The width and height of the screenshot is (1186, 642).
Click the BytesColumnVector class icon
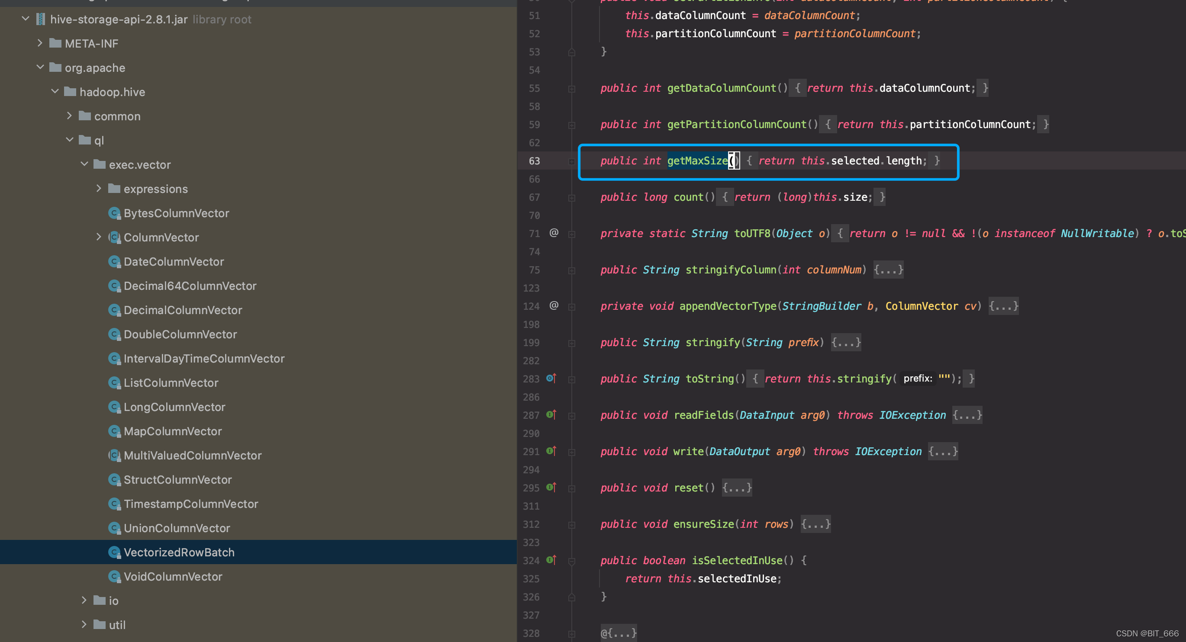115,212
